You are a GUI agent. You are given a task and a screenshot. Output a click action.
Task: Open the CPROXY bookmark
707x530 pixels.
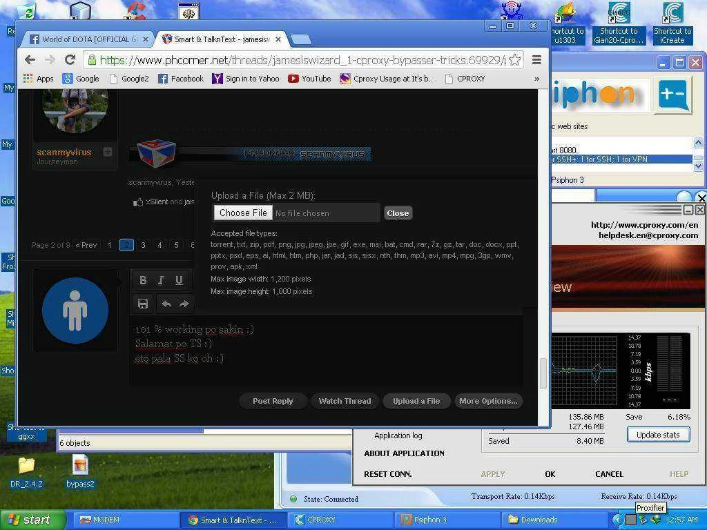tap(465, 79)
